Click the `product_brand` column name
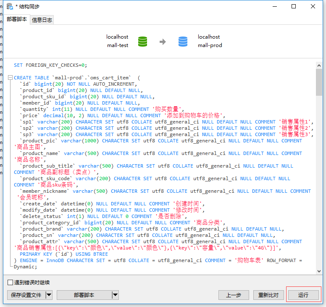This screenshot has height=307, width=326. coord(42,229)
